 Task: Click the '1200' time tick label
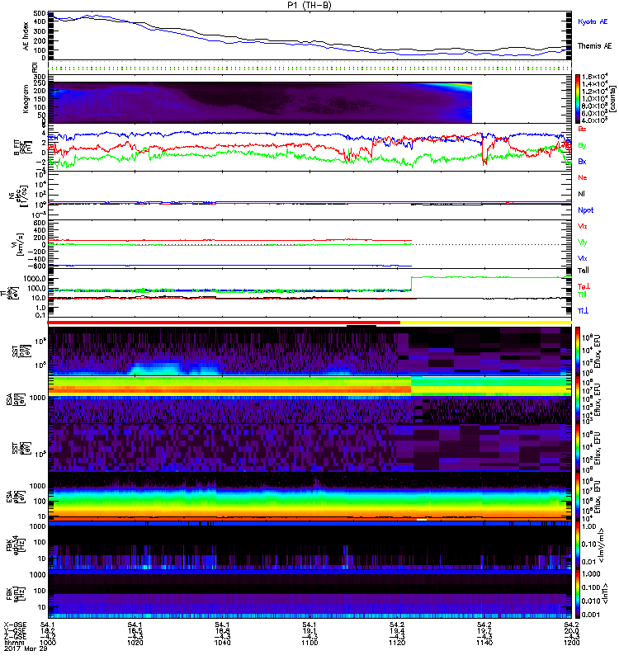(x=571, y=643)
